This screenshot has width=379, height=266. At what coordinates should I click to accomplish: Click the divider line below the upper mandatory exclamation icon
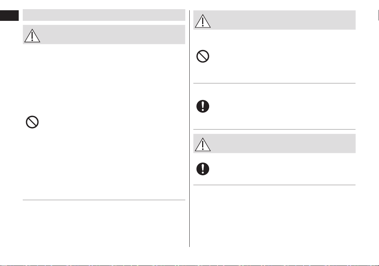point(274,130)
